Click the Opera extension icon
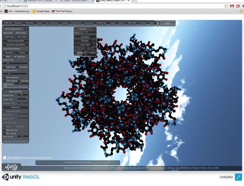This screenshot has height=186, width=244. [238, 6]
